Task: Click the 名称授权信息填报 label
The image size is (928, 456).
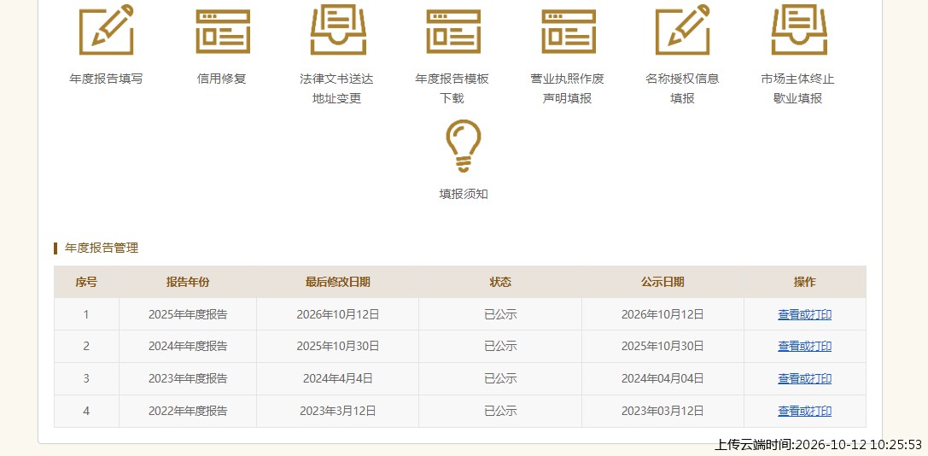Action: [x=682, y=88]
